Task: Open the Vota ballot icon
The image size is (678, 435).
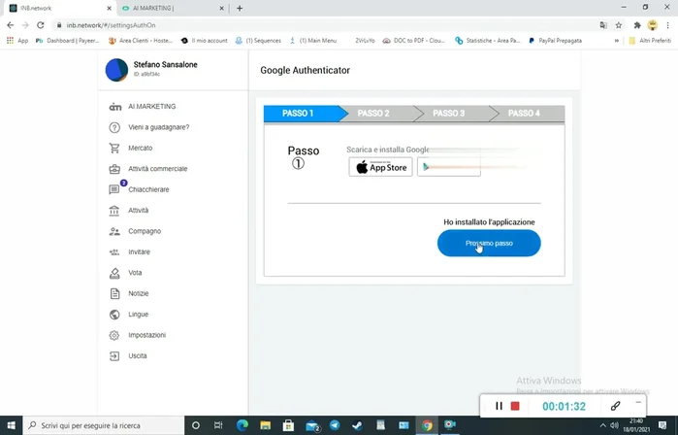Action: (x=114, y=273)
